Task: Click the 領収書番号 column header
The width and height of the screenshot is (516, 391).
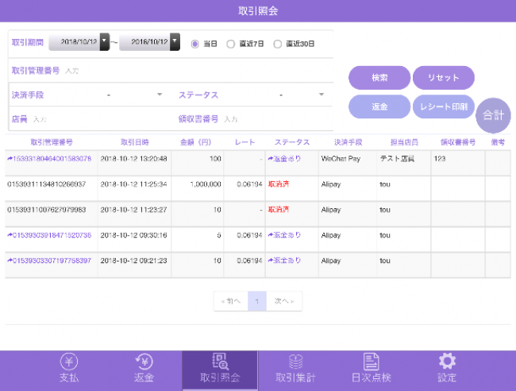Action: (458, 142)
